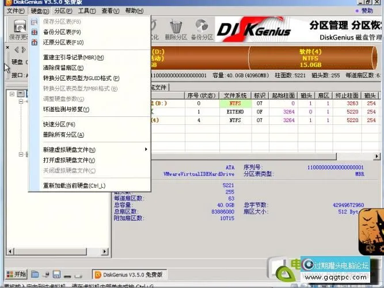
Task: Click the black drive icon in taskbar
Action: [x=67, y=276]
